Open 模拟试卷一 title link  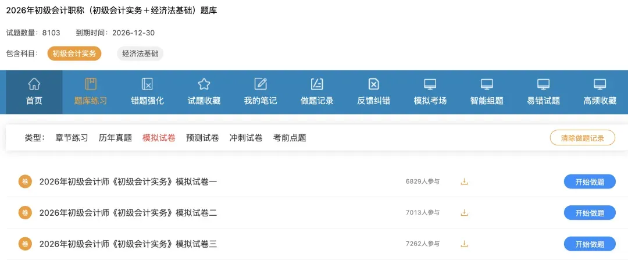pos(128,182)
